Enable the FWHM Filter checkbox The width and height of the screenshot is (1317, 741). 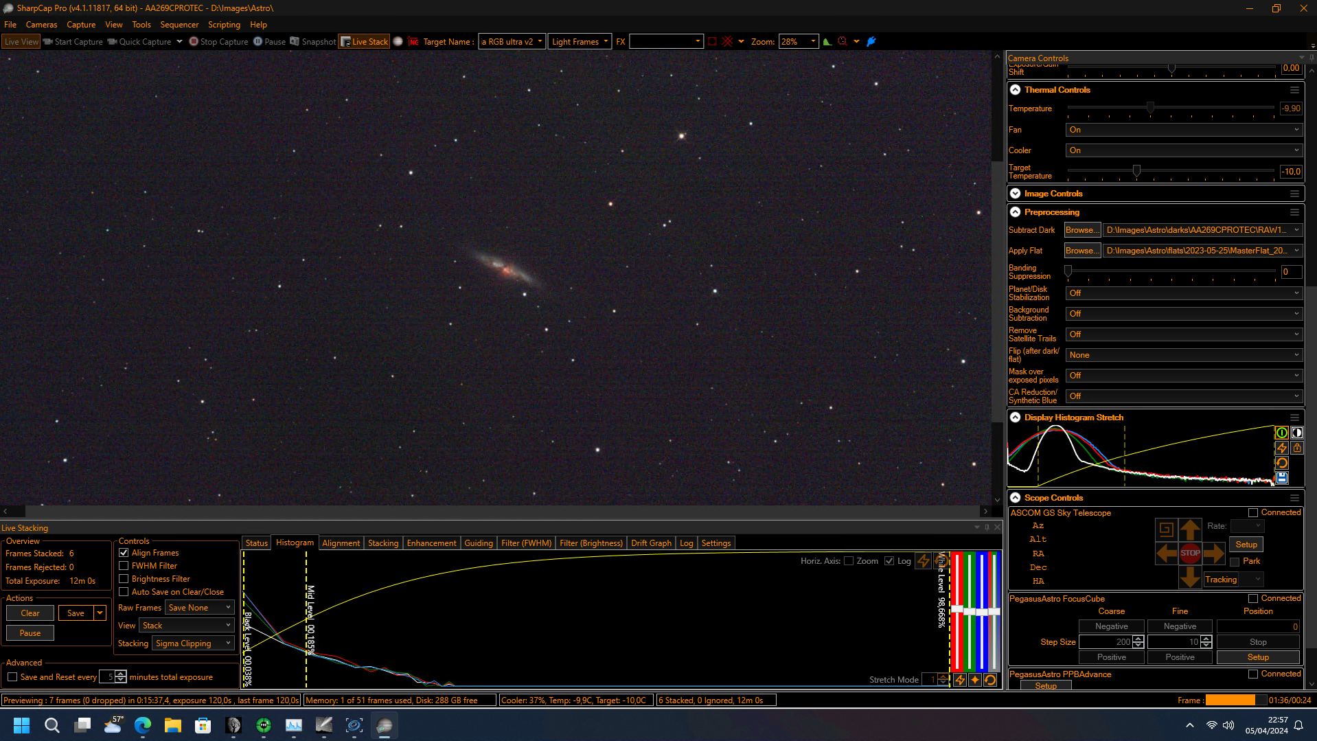(124, 565)
